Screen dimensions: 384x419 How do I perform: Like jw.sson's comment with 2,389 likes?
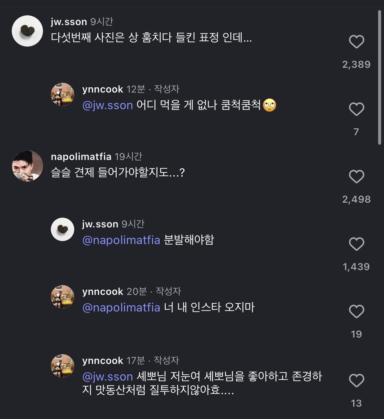tap(356, 42)
